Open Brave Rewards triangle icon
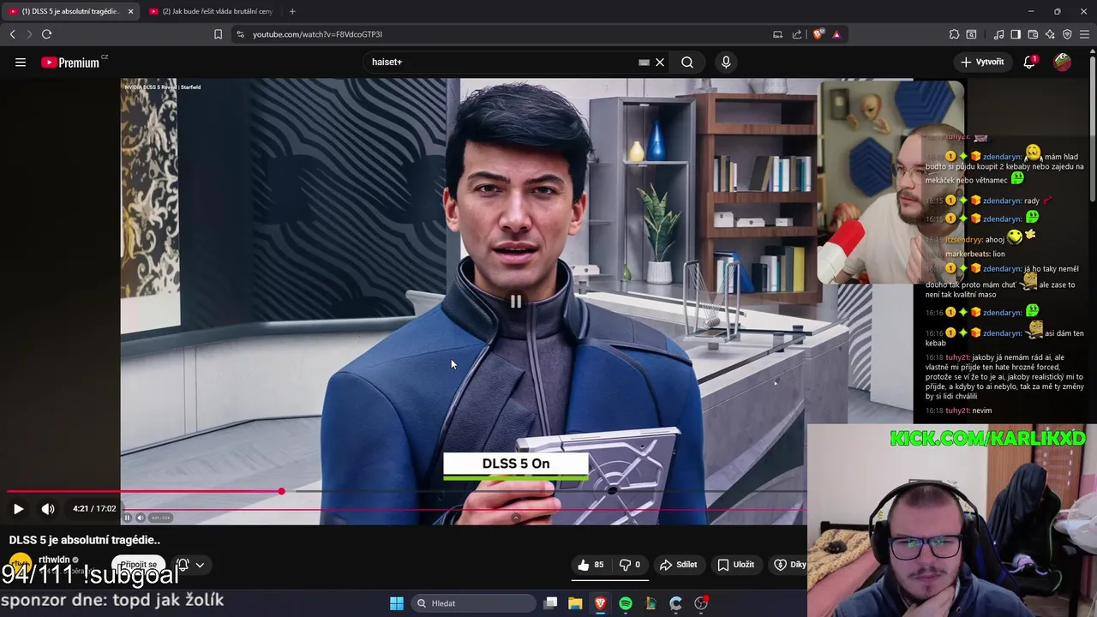This screenshot has width=1097, height=617. click(x=836, y=34)
